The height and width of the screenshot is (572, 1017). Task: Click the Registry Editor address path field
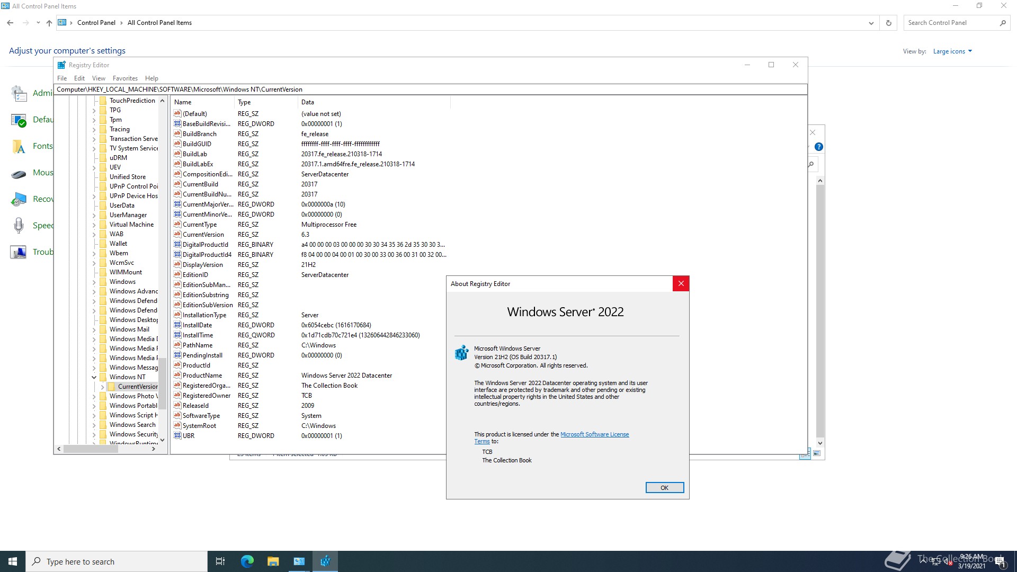pos(431,90)
